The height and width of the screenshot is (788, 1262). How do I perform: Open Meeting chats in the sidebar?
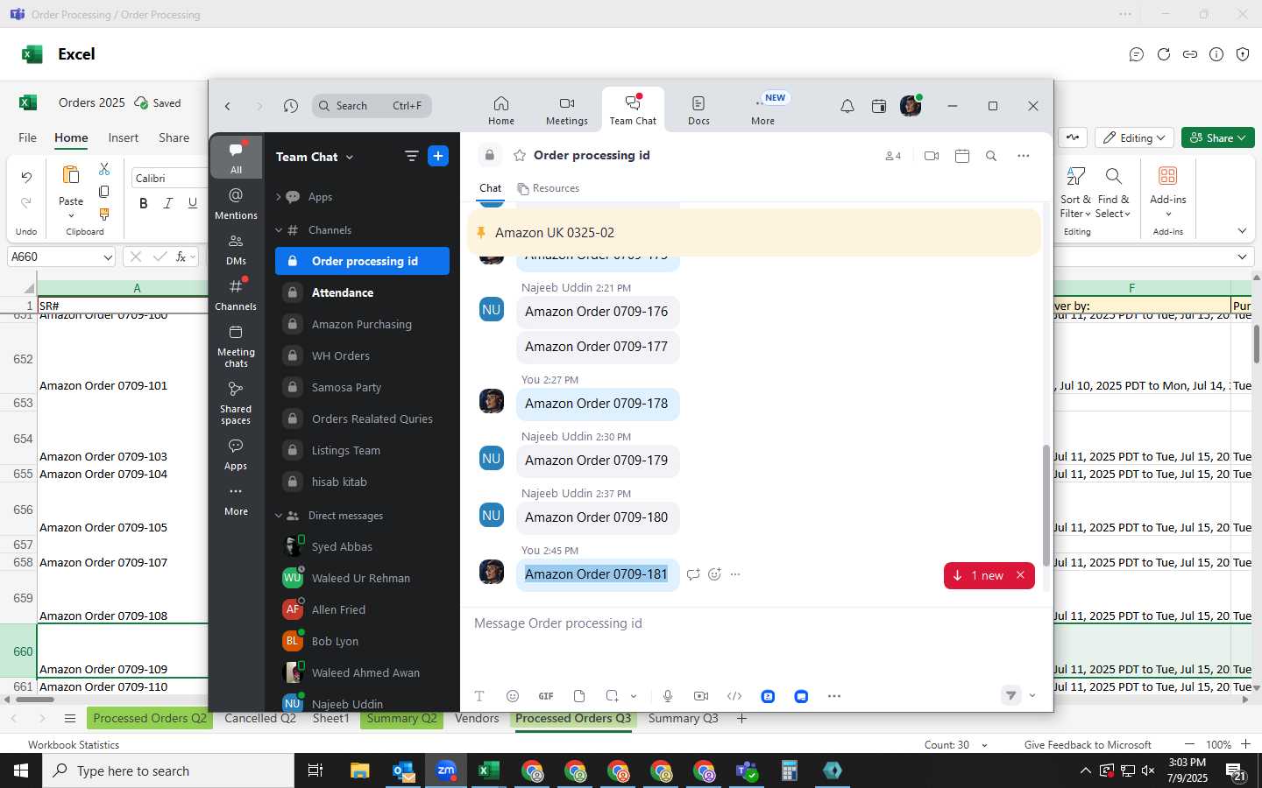click(236, 346)
